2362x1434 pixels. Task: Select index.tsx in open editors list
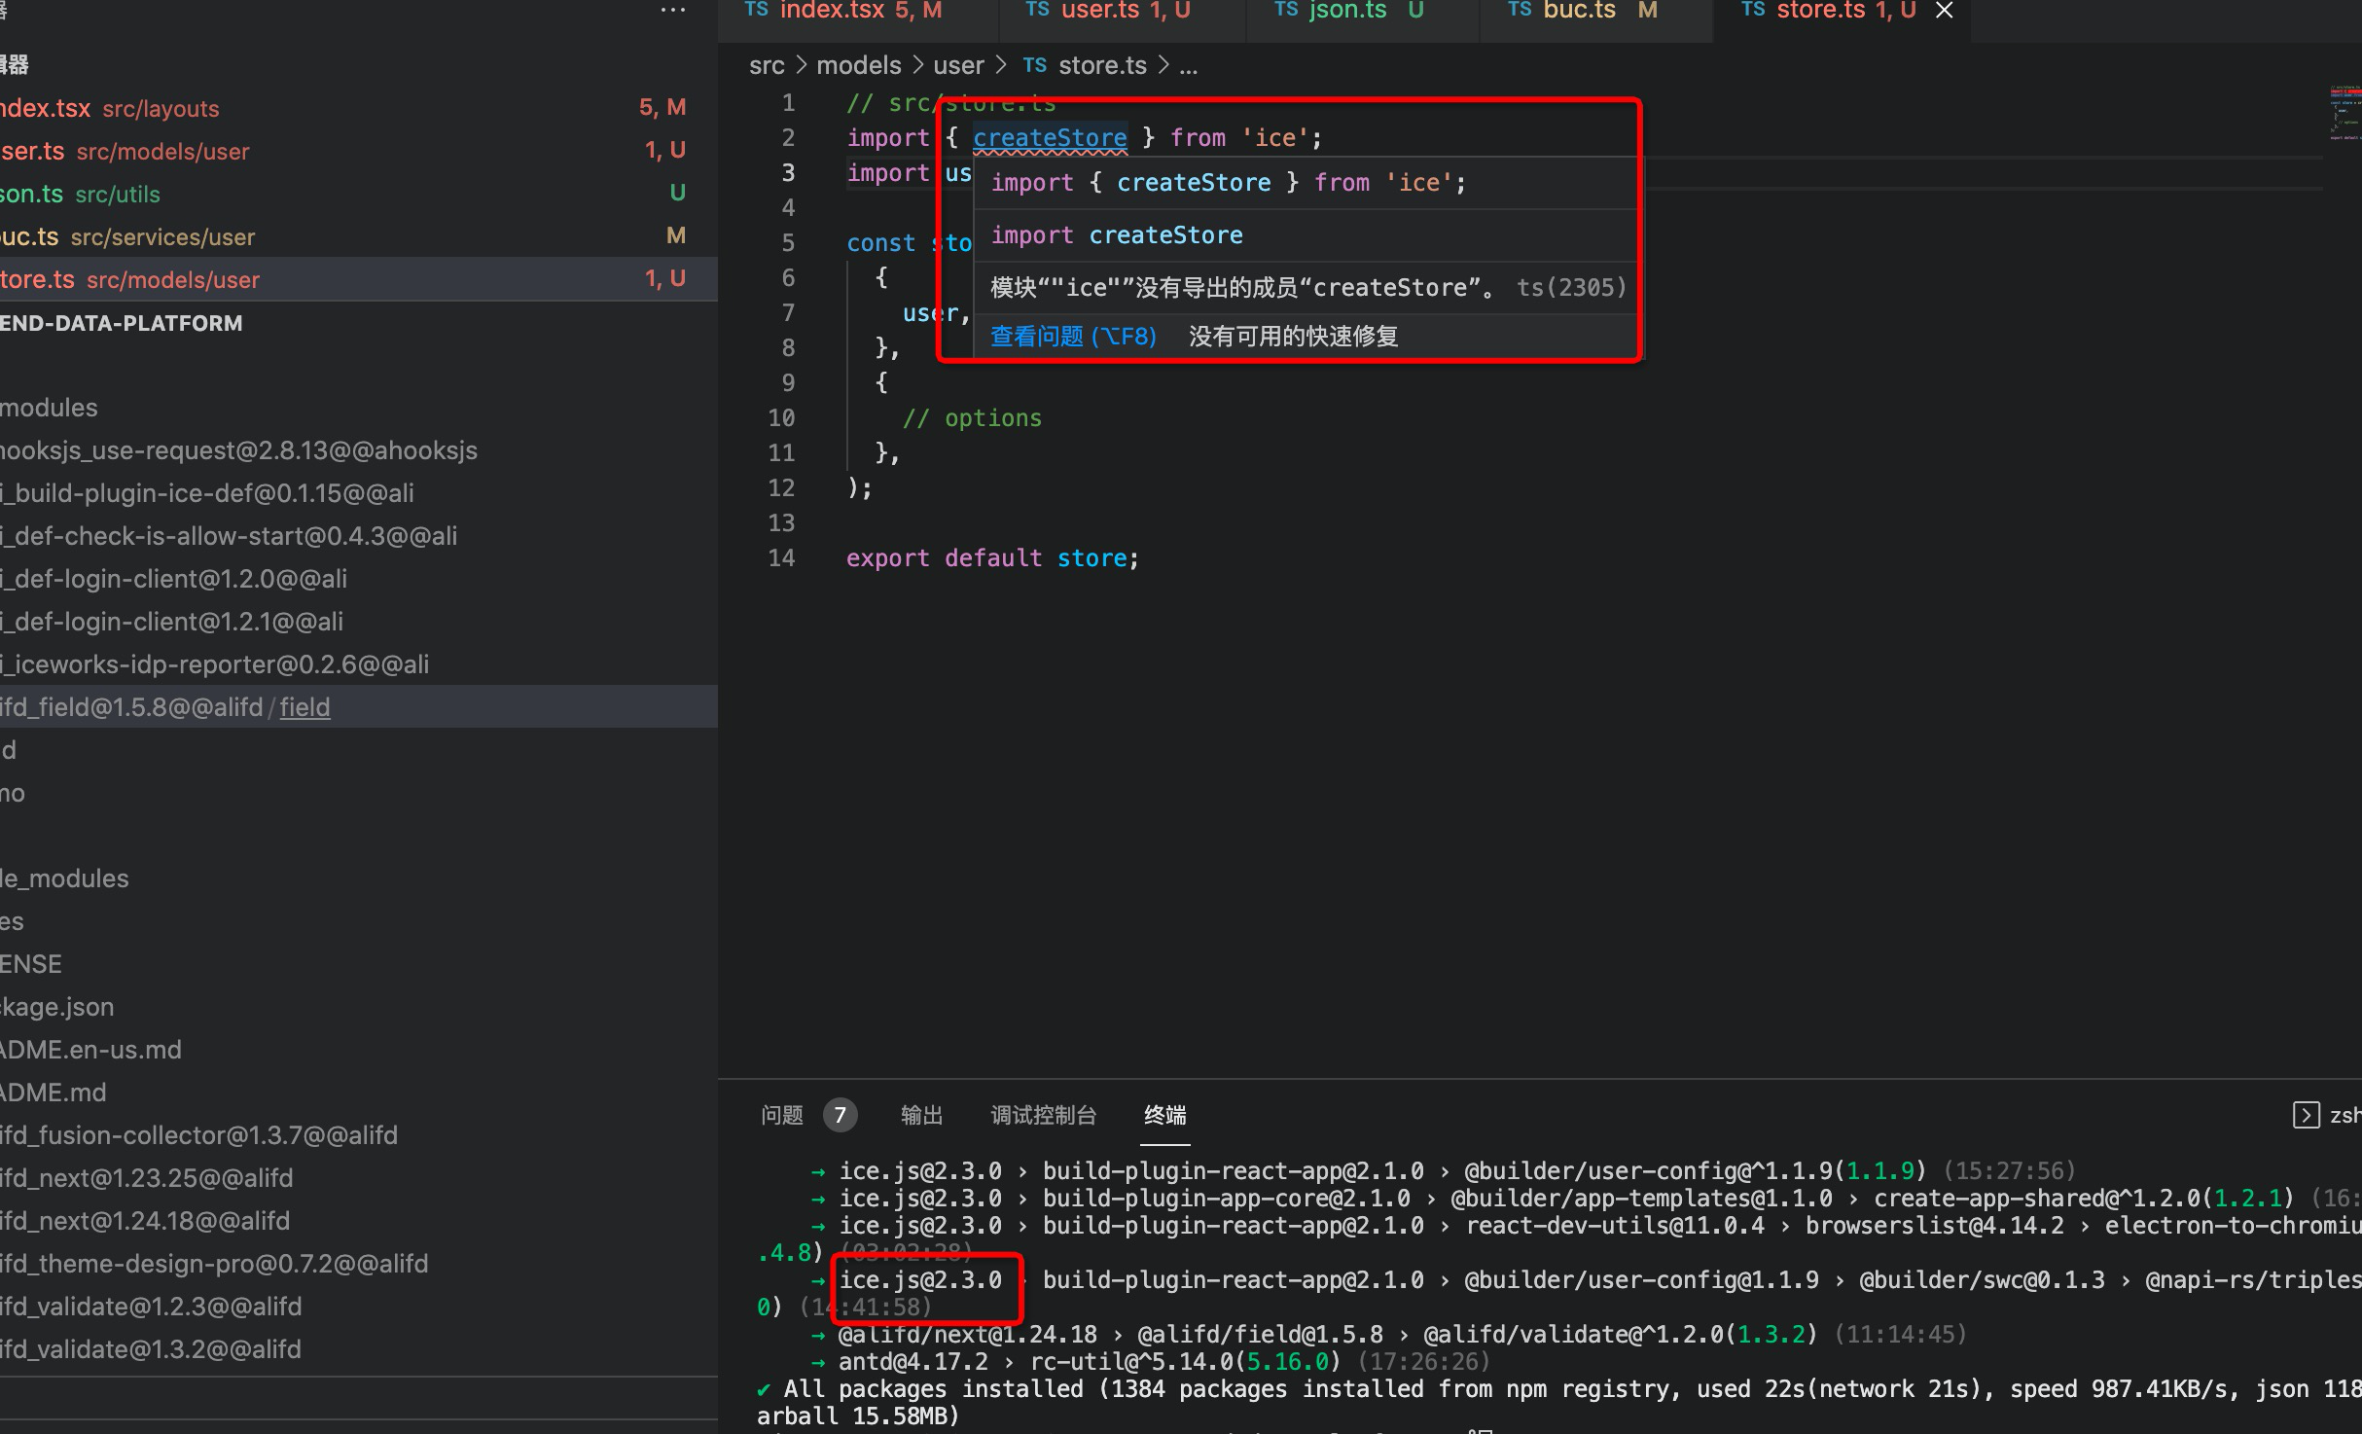click(x=359, y=108)
